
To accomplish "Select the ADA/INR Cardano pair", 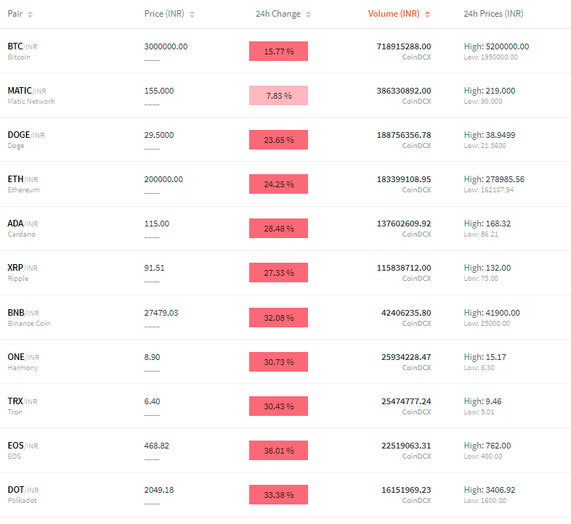I will [x=23, y=229].
